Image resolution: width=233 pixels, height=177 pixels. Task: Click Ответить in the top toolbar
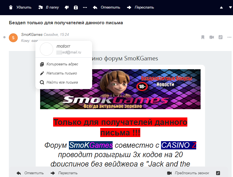pyautogui.click(x=110, y=7)
